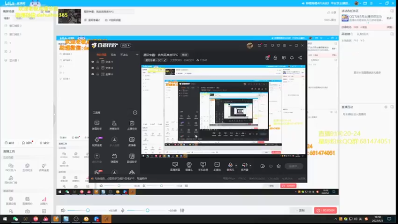Open type pill dropdown next to 直播伴侣 logo
The width and height of the screenshot is (398, 224).
(125, 45)
